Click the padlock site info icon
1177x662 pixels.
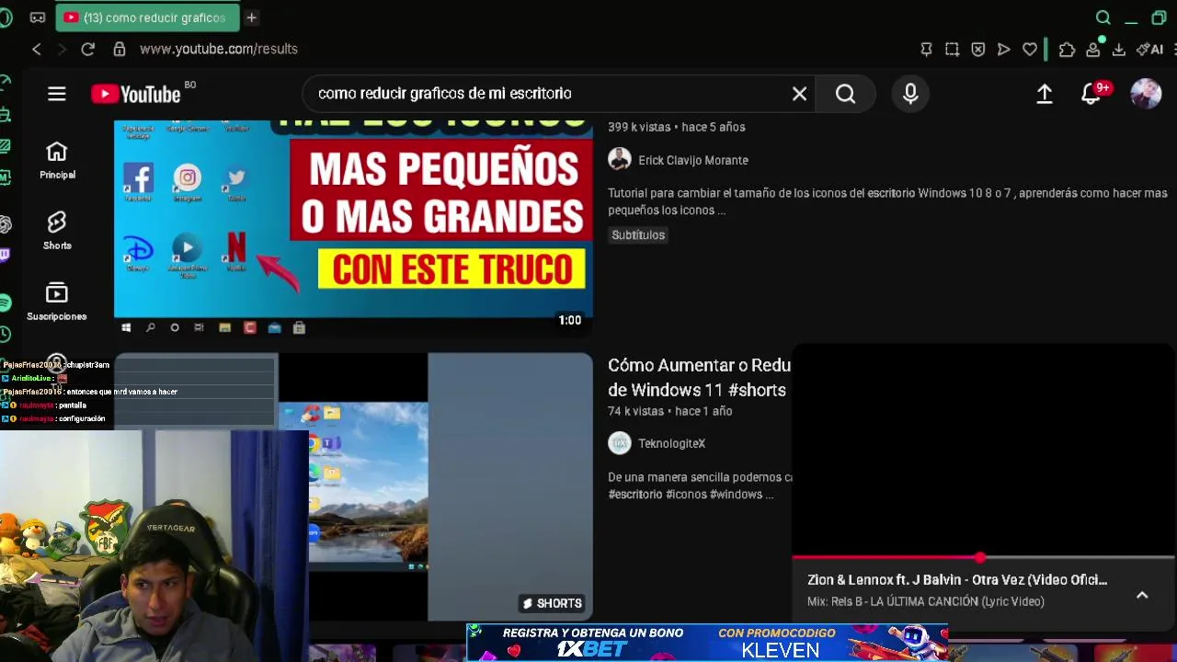point(119,49)
